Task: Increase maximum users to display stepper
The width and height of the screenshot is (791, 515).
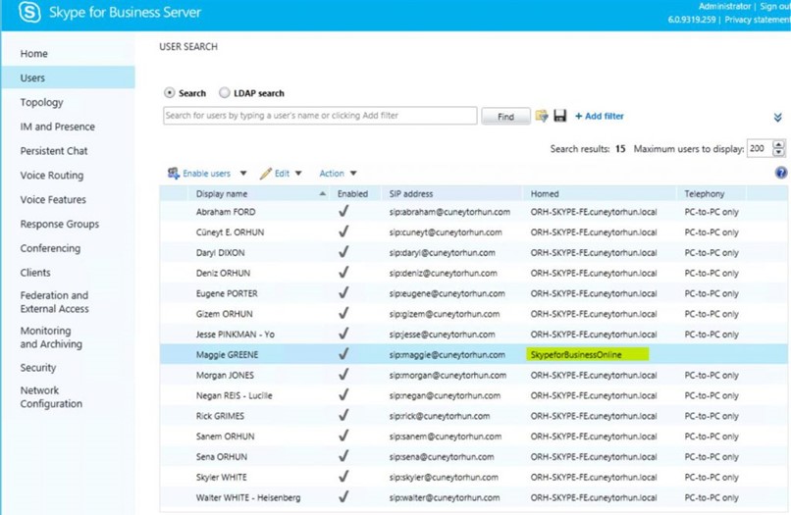Action: click(779, 144)
